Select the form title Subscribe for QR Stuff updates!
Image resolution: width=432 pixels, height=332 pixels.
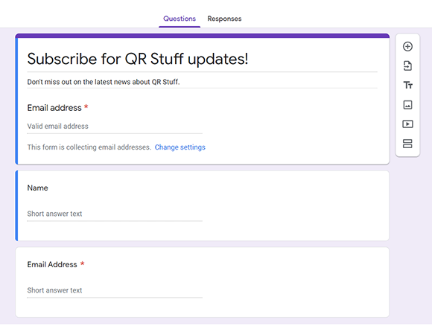pyautogui.click(x=138, y=59)
